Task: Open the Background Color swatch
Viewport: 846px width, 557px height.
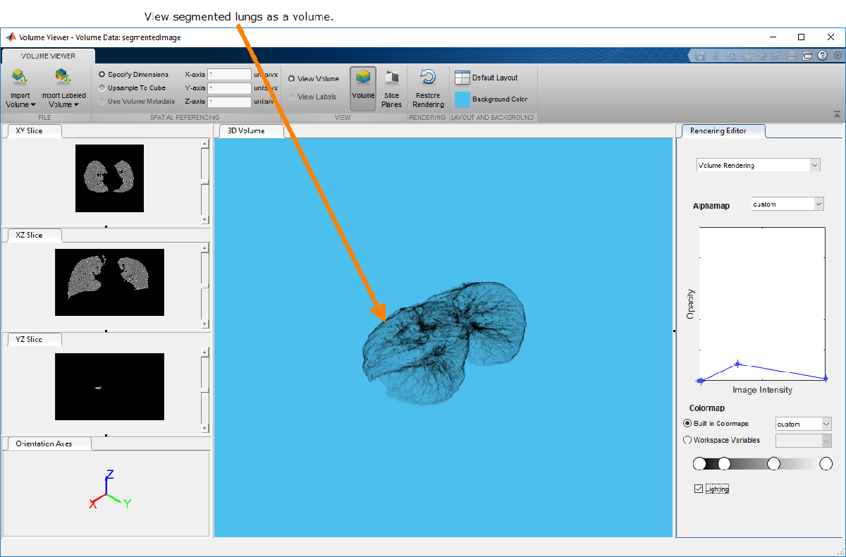Action: [x=462, y=99]
